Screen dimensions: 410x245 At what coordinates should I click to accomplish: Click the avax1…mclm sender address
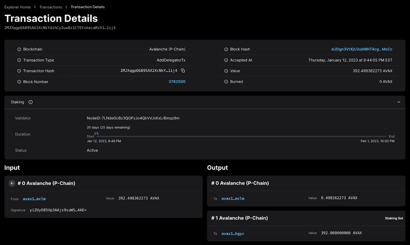point(34,199)
